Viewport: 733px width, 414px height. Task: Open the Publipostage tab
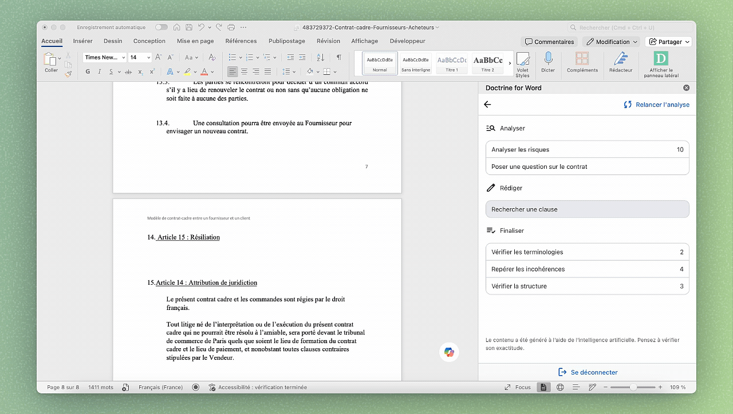286,41
